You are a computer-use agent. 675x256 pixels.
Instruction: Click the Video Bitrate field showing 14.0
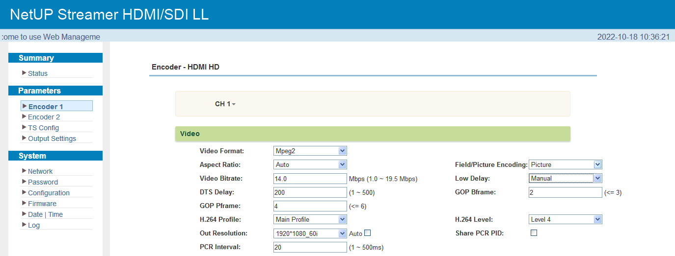point(310,179)
